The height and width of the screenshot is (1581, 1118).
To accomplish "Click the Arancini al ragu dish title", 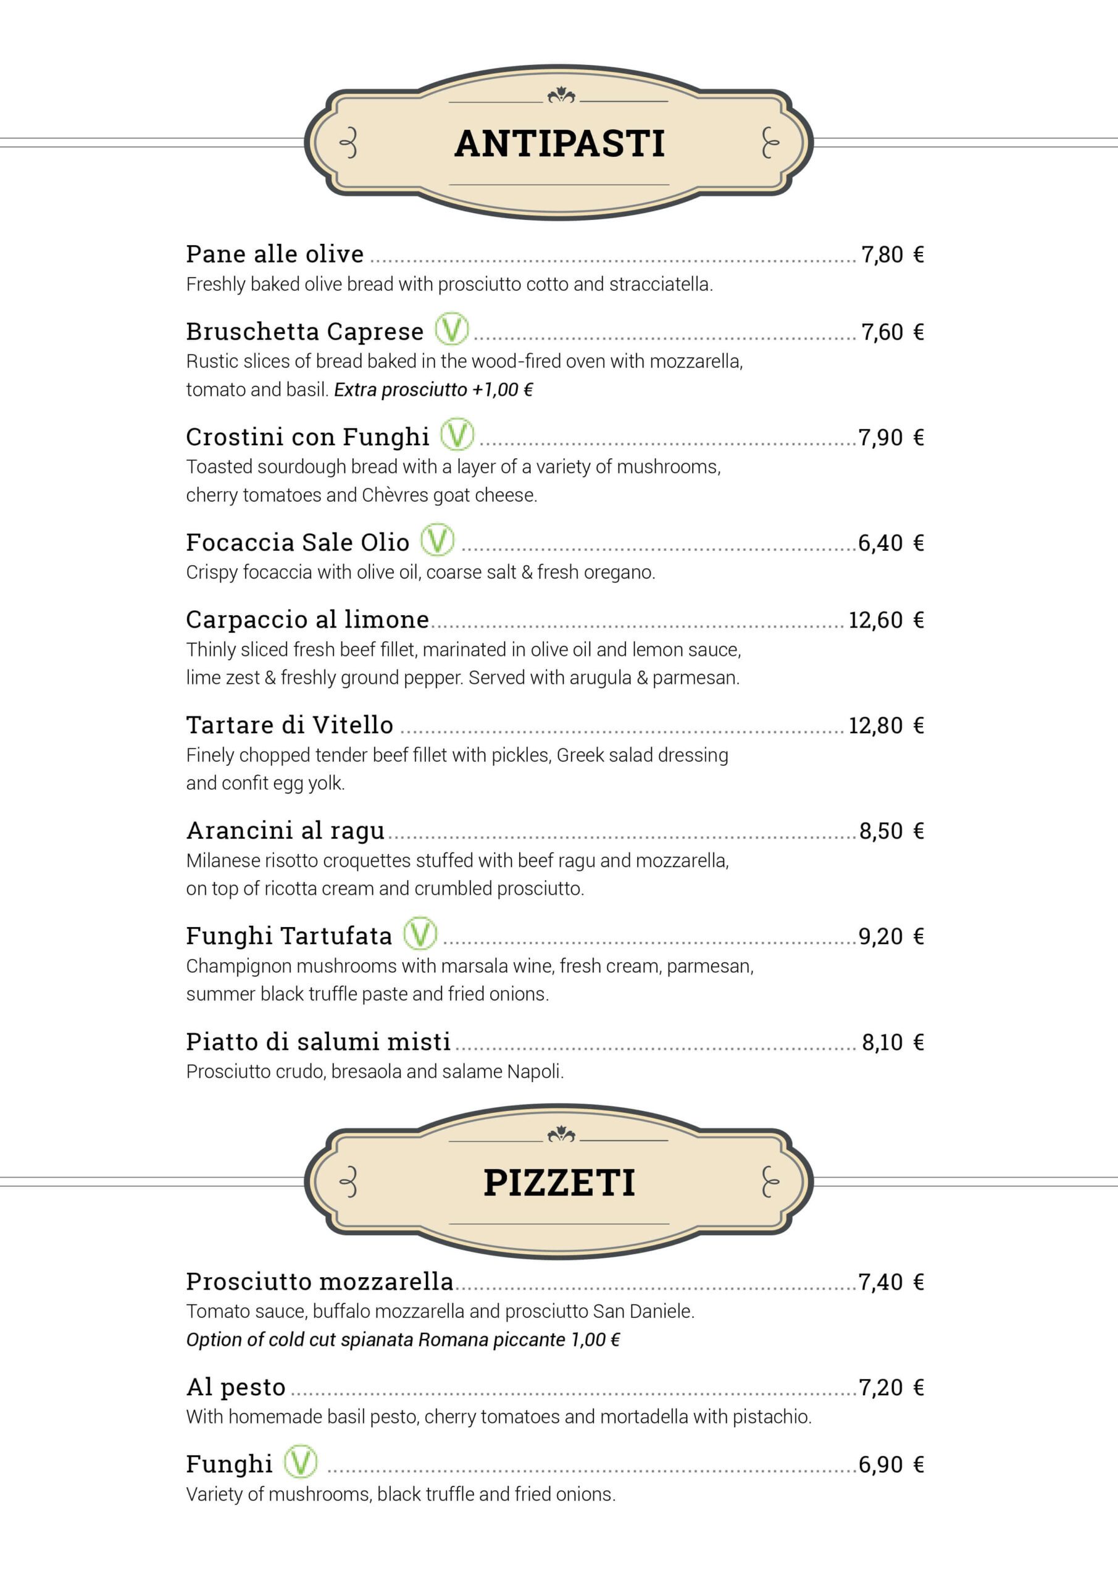I will pyautogui.click(x=285, y=831).
